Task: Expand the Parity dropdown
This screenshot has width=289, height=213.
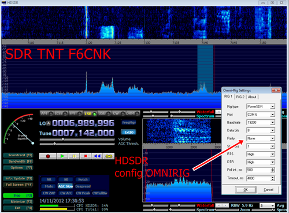Action: (x=261, y=138)
